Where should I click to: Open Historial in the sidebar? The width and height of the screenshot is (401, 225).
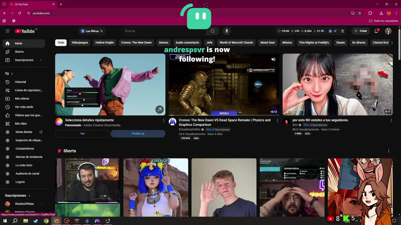[24, 82]
